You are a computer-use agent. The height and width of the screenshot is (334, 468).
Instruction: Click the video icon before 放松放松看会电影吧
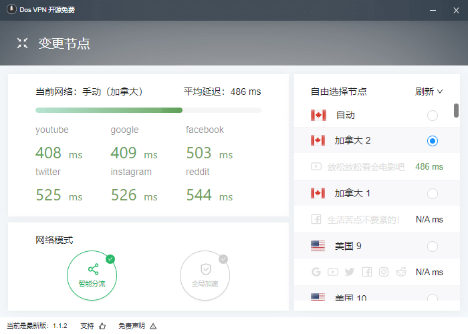point(317,166)
